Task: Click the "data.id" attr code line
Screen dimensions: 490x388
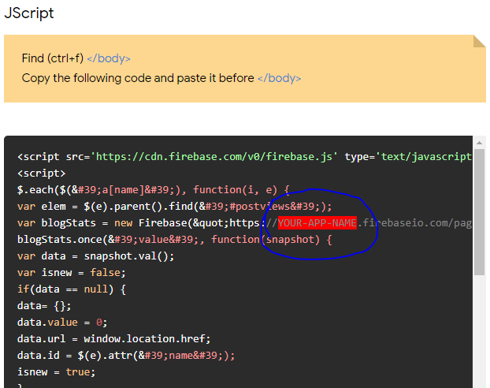Action: pyautogui.click(x=126, y=356)
